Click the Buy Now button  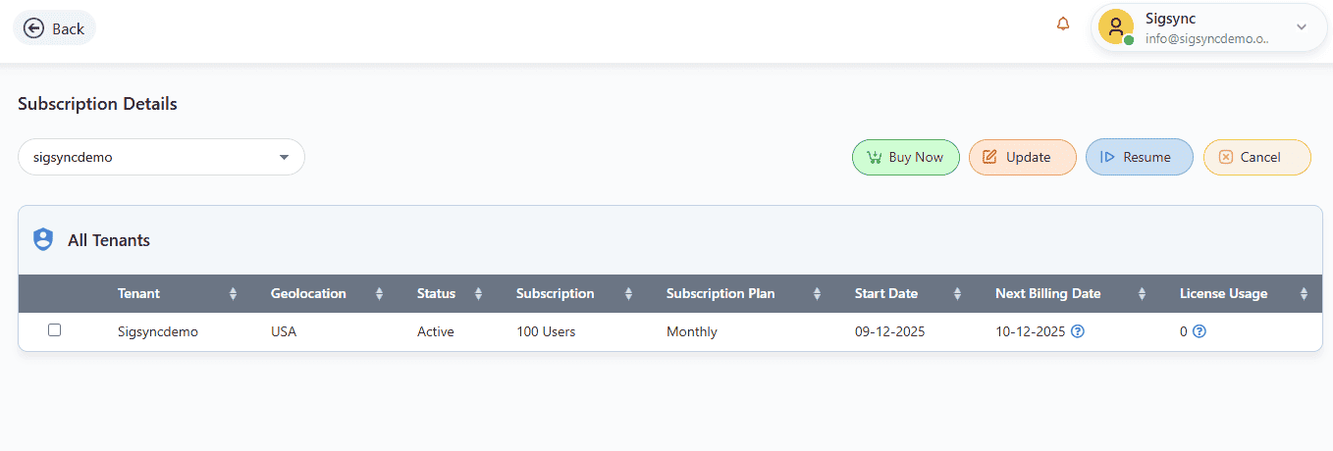(905, 157)
